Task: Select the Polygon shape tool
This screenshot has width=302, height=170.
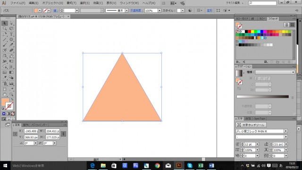Action: (11, 40)
